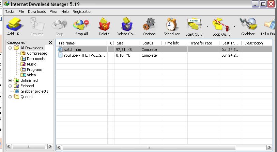Click the YouTube video file icon
The height and width of the screenshot is (152, 277).
(60, 55)
